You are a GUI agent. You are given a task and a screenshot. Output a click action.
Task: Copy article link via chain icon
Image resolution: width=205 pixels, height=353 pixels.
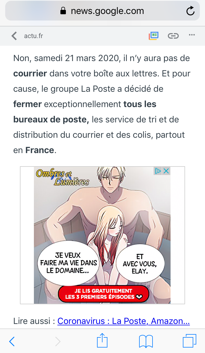(x=173, y=36)
